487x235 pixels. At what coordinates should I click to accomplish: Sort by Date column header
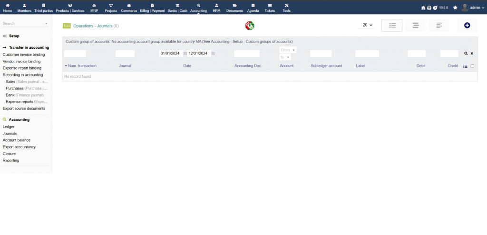[187, 66]
